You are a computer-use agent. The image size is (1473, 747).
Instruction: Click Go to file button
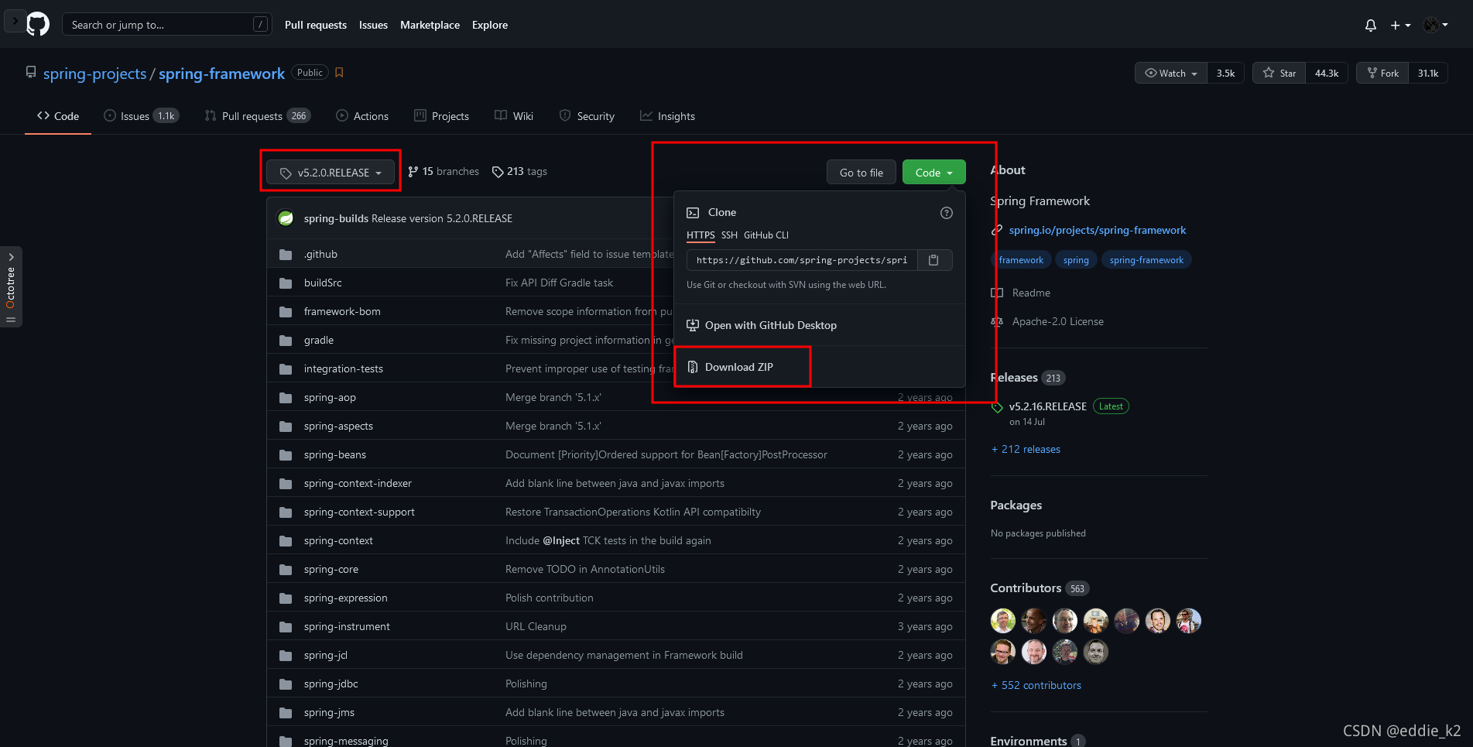(x=861, y=172)
